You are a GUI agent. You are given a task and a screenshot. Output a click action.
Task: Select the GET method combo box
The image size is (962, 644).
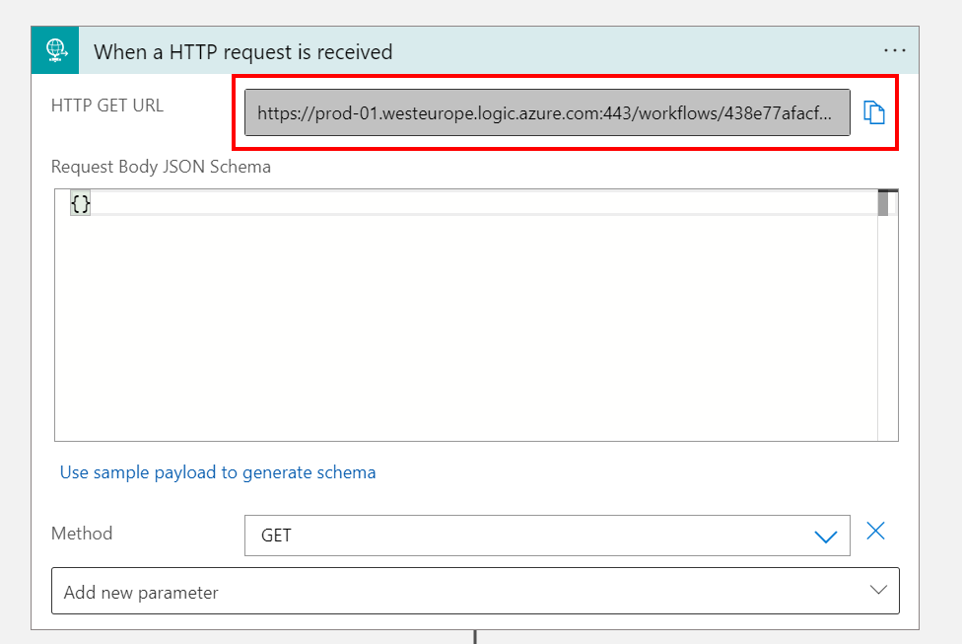point(547,536)
